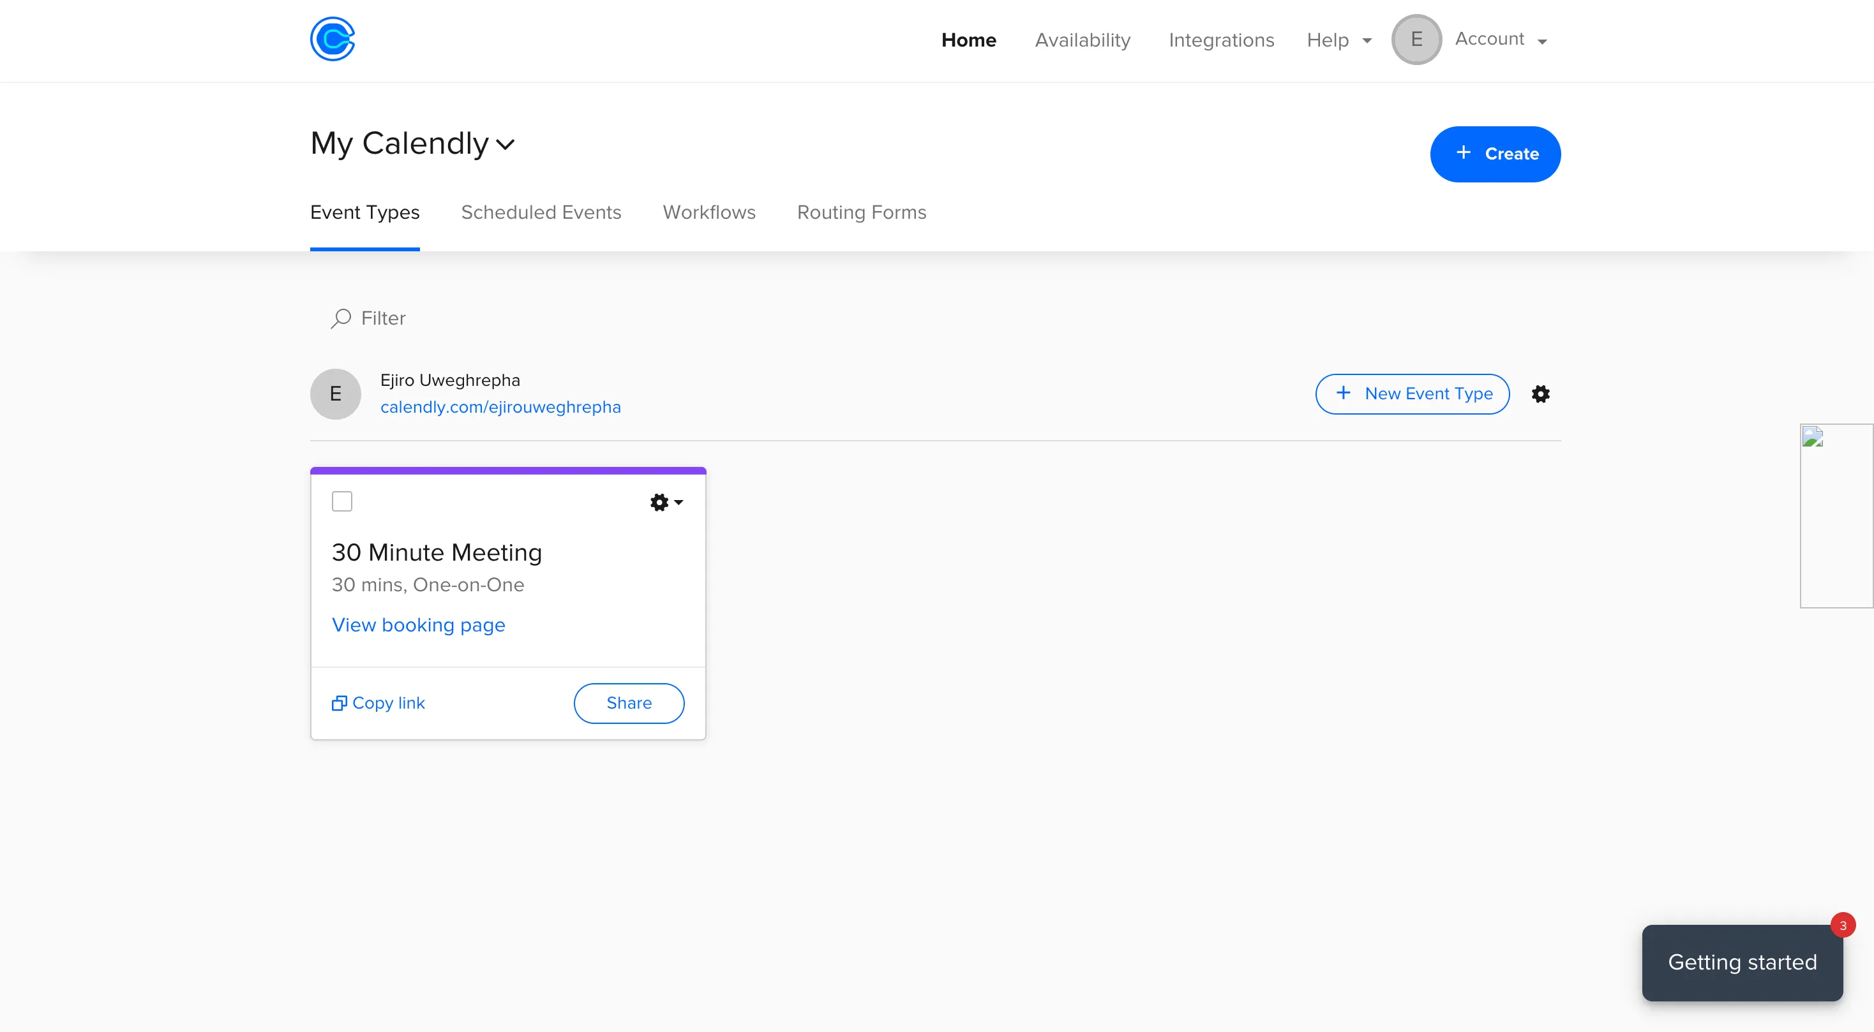The width and height of the screenshot is (1874, 1032).
Task: Click the Calendly logo icon
Action: click(333, 40)
